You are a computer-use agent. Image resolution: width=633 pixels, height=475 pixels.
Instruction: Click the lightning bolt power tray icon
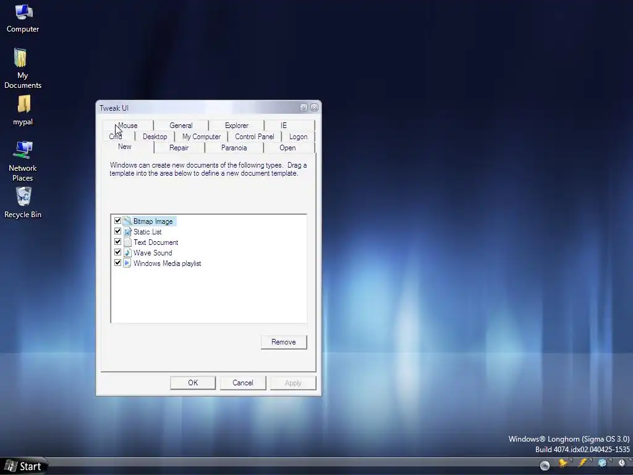[x=583, y=463]
